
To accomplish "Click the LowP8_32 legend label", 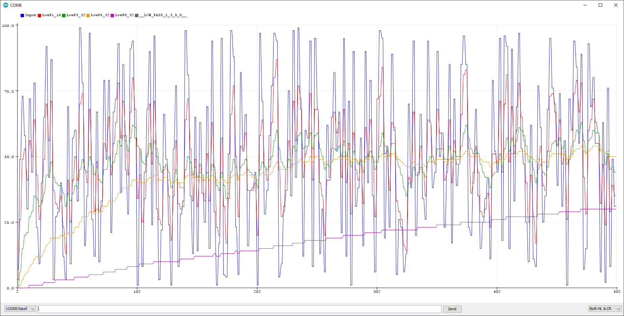I will 124,15.
